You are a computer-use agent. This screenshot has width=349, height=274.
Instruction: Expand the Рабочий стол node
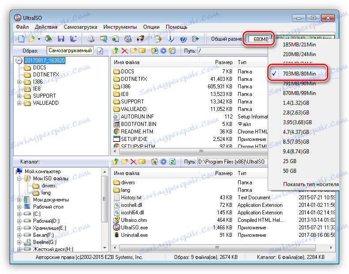click(x=19, y=207)
